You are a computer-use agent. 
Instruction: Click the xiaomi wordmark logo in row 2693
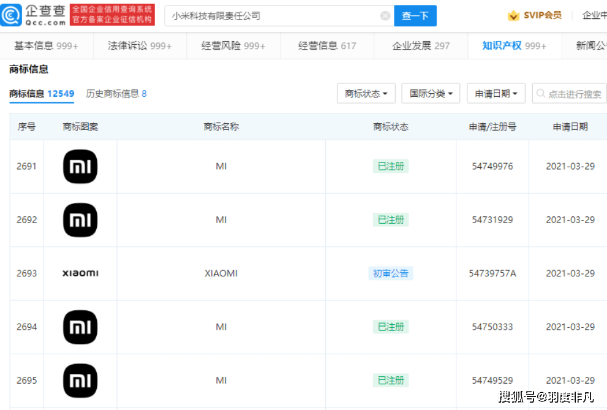[x=80, y=273]
